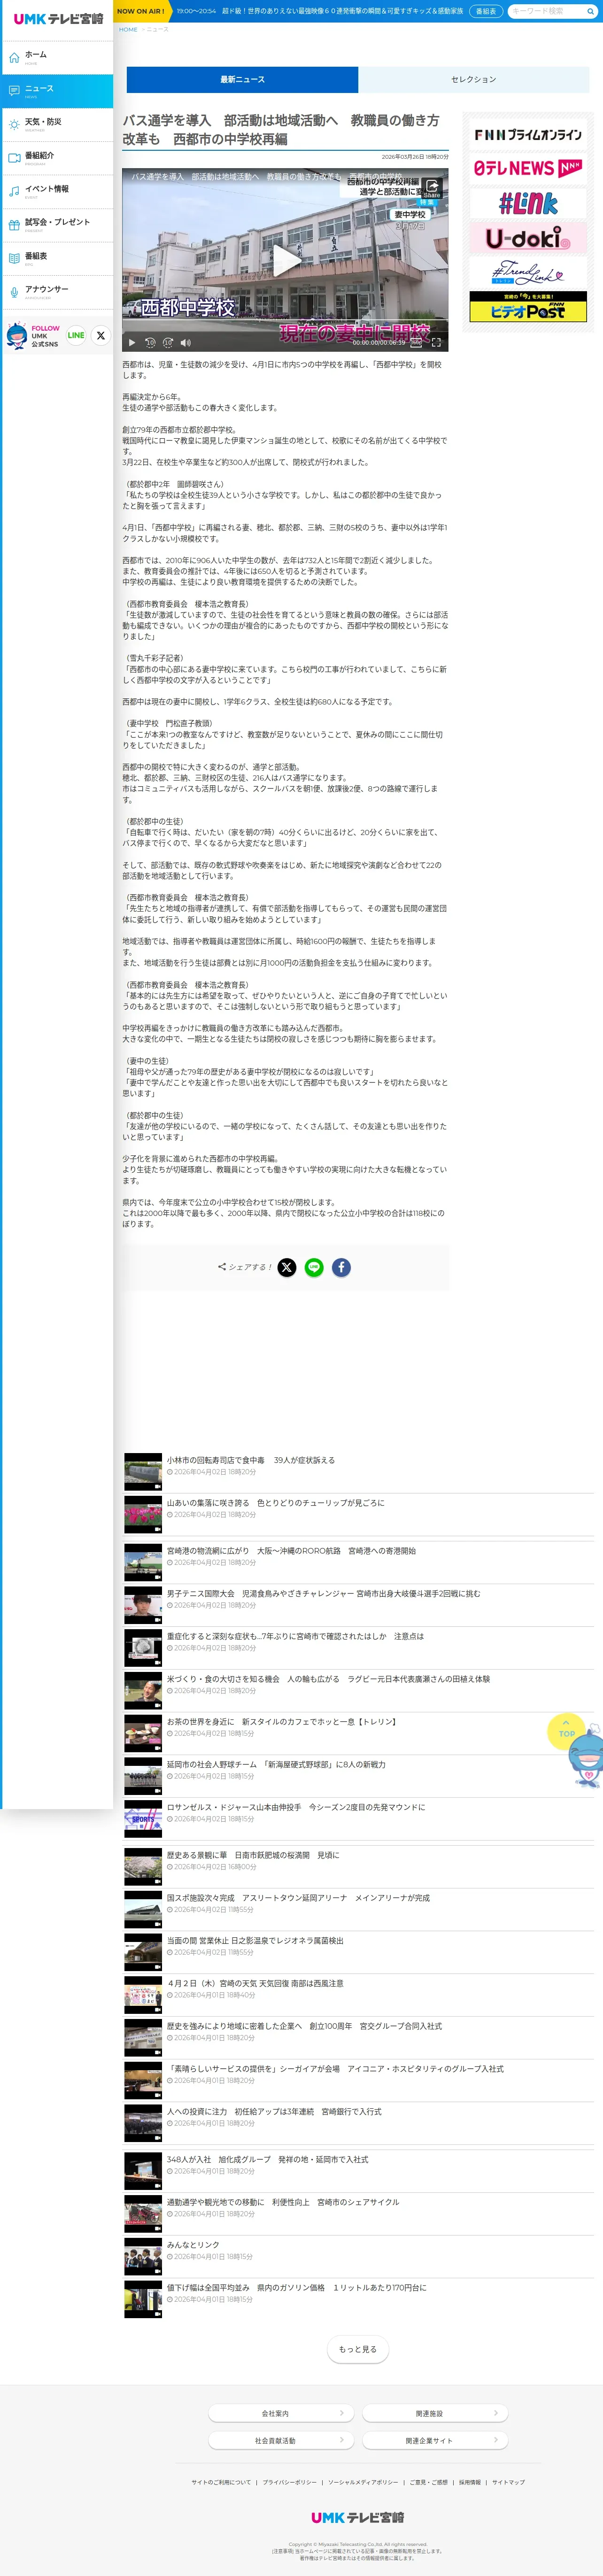Switch to the セレクション tab
The width and height of the screenshot is (603, 2576).
pyautogui.click(x=474, y=80)
